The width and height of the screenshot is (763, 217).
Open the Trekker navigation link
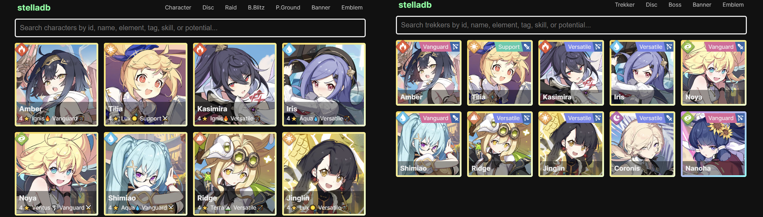(x=625, y=5)
